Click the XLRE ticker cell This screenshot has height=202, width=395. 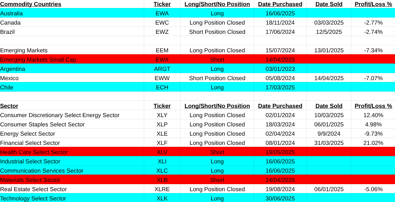[162, 189]
